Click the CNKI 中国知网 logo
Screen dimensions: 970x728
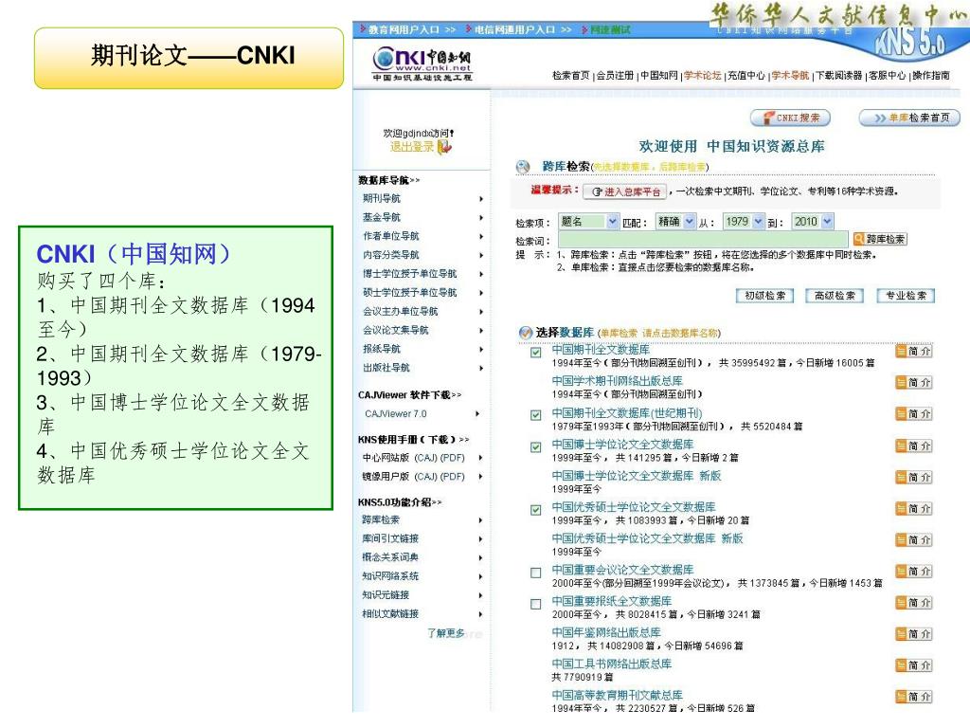(422, 64)
